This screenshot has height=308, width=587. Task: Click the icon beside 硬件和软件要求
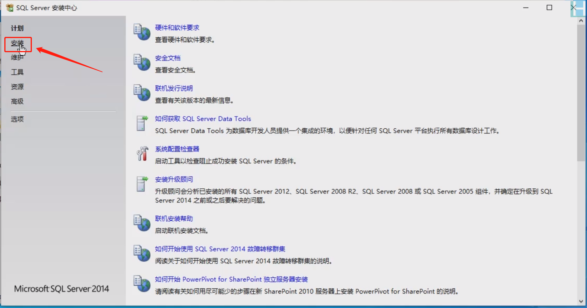tap(142, 32)
